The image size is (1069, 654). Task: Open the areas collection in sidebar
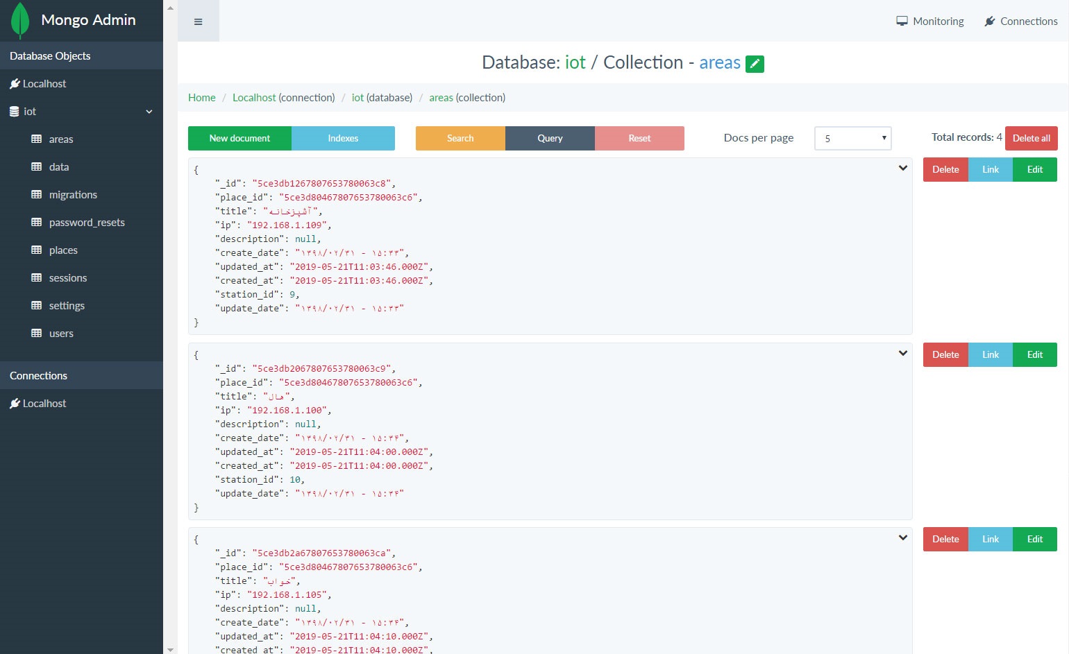coord(61,139)
